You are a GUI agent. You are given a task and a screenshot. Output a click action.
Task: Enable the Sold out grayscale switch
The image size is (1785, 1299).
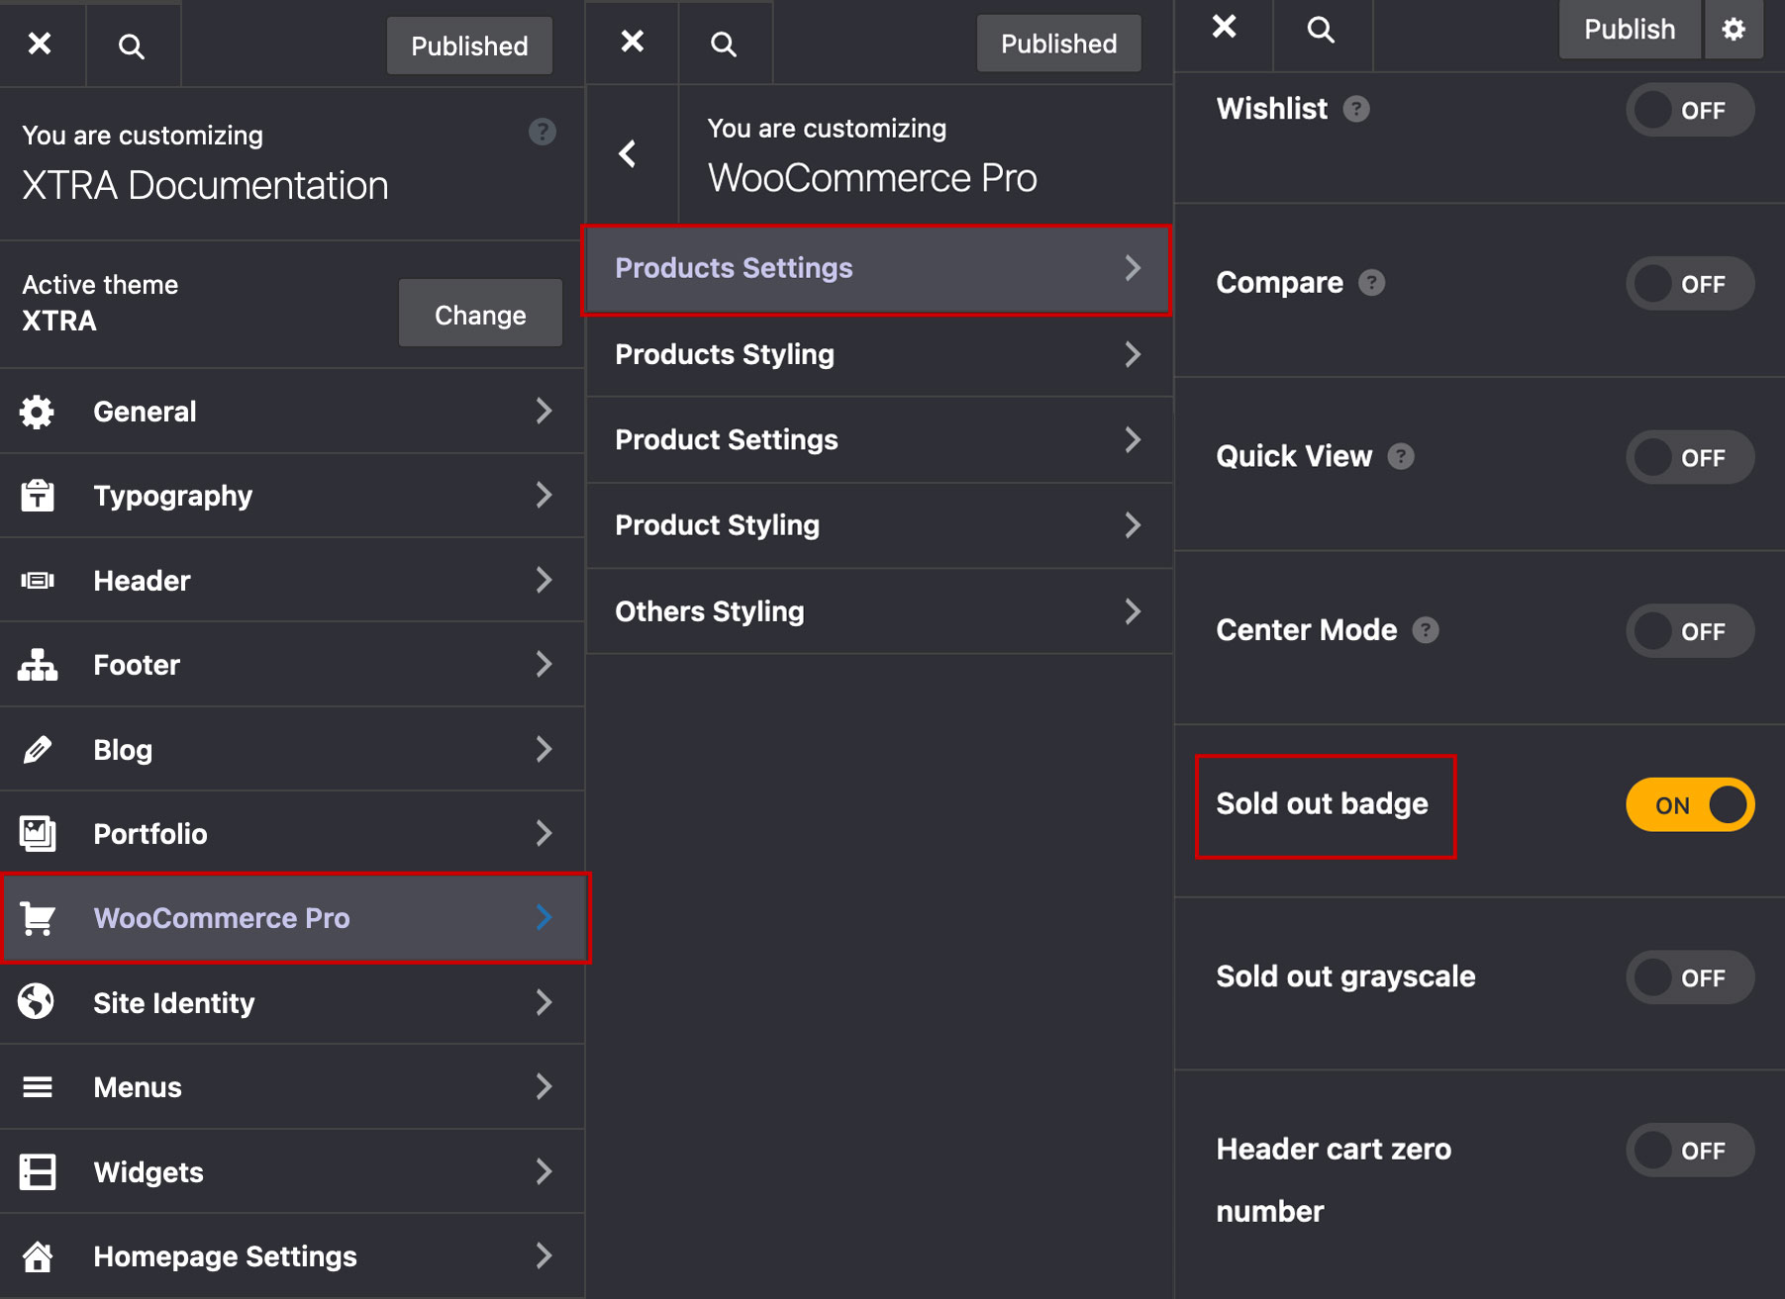click(1689, 977)
